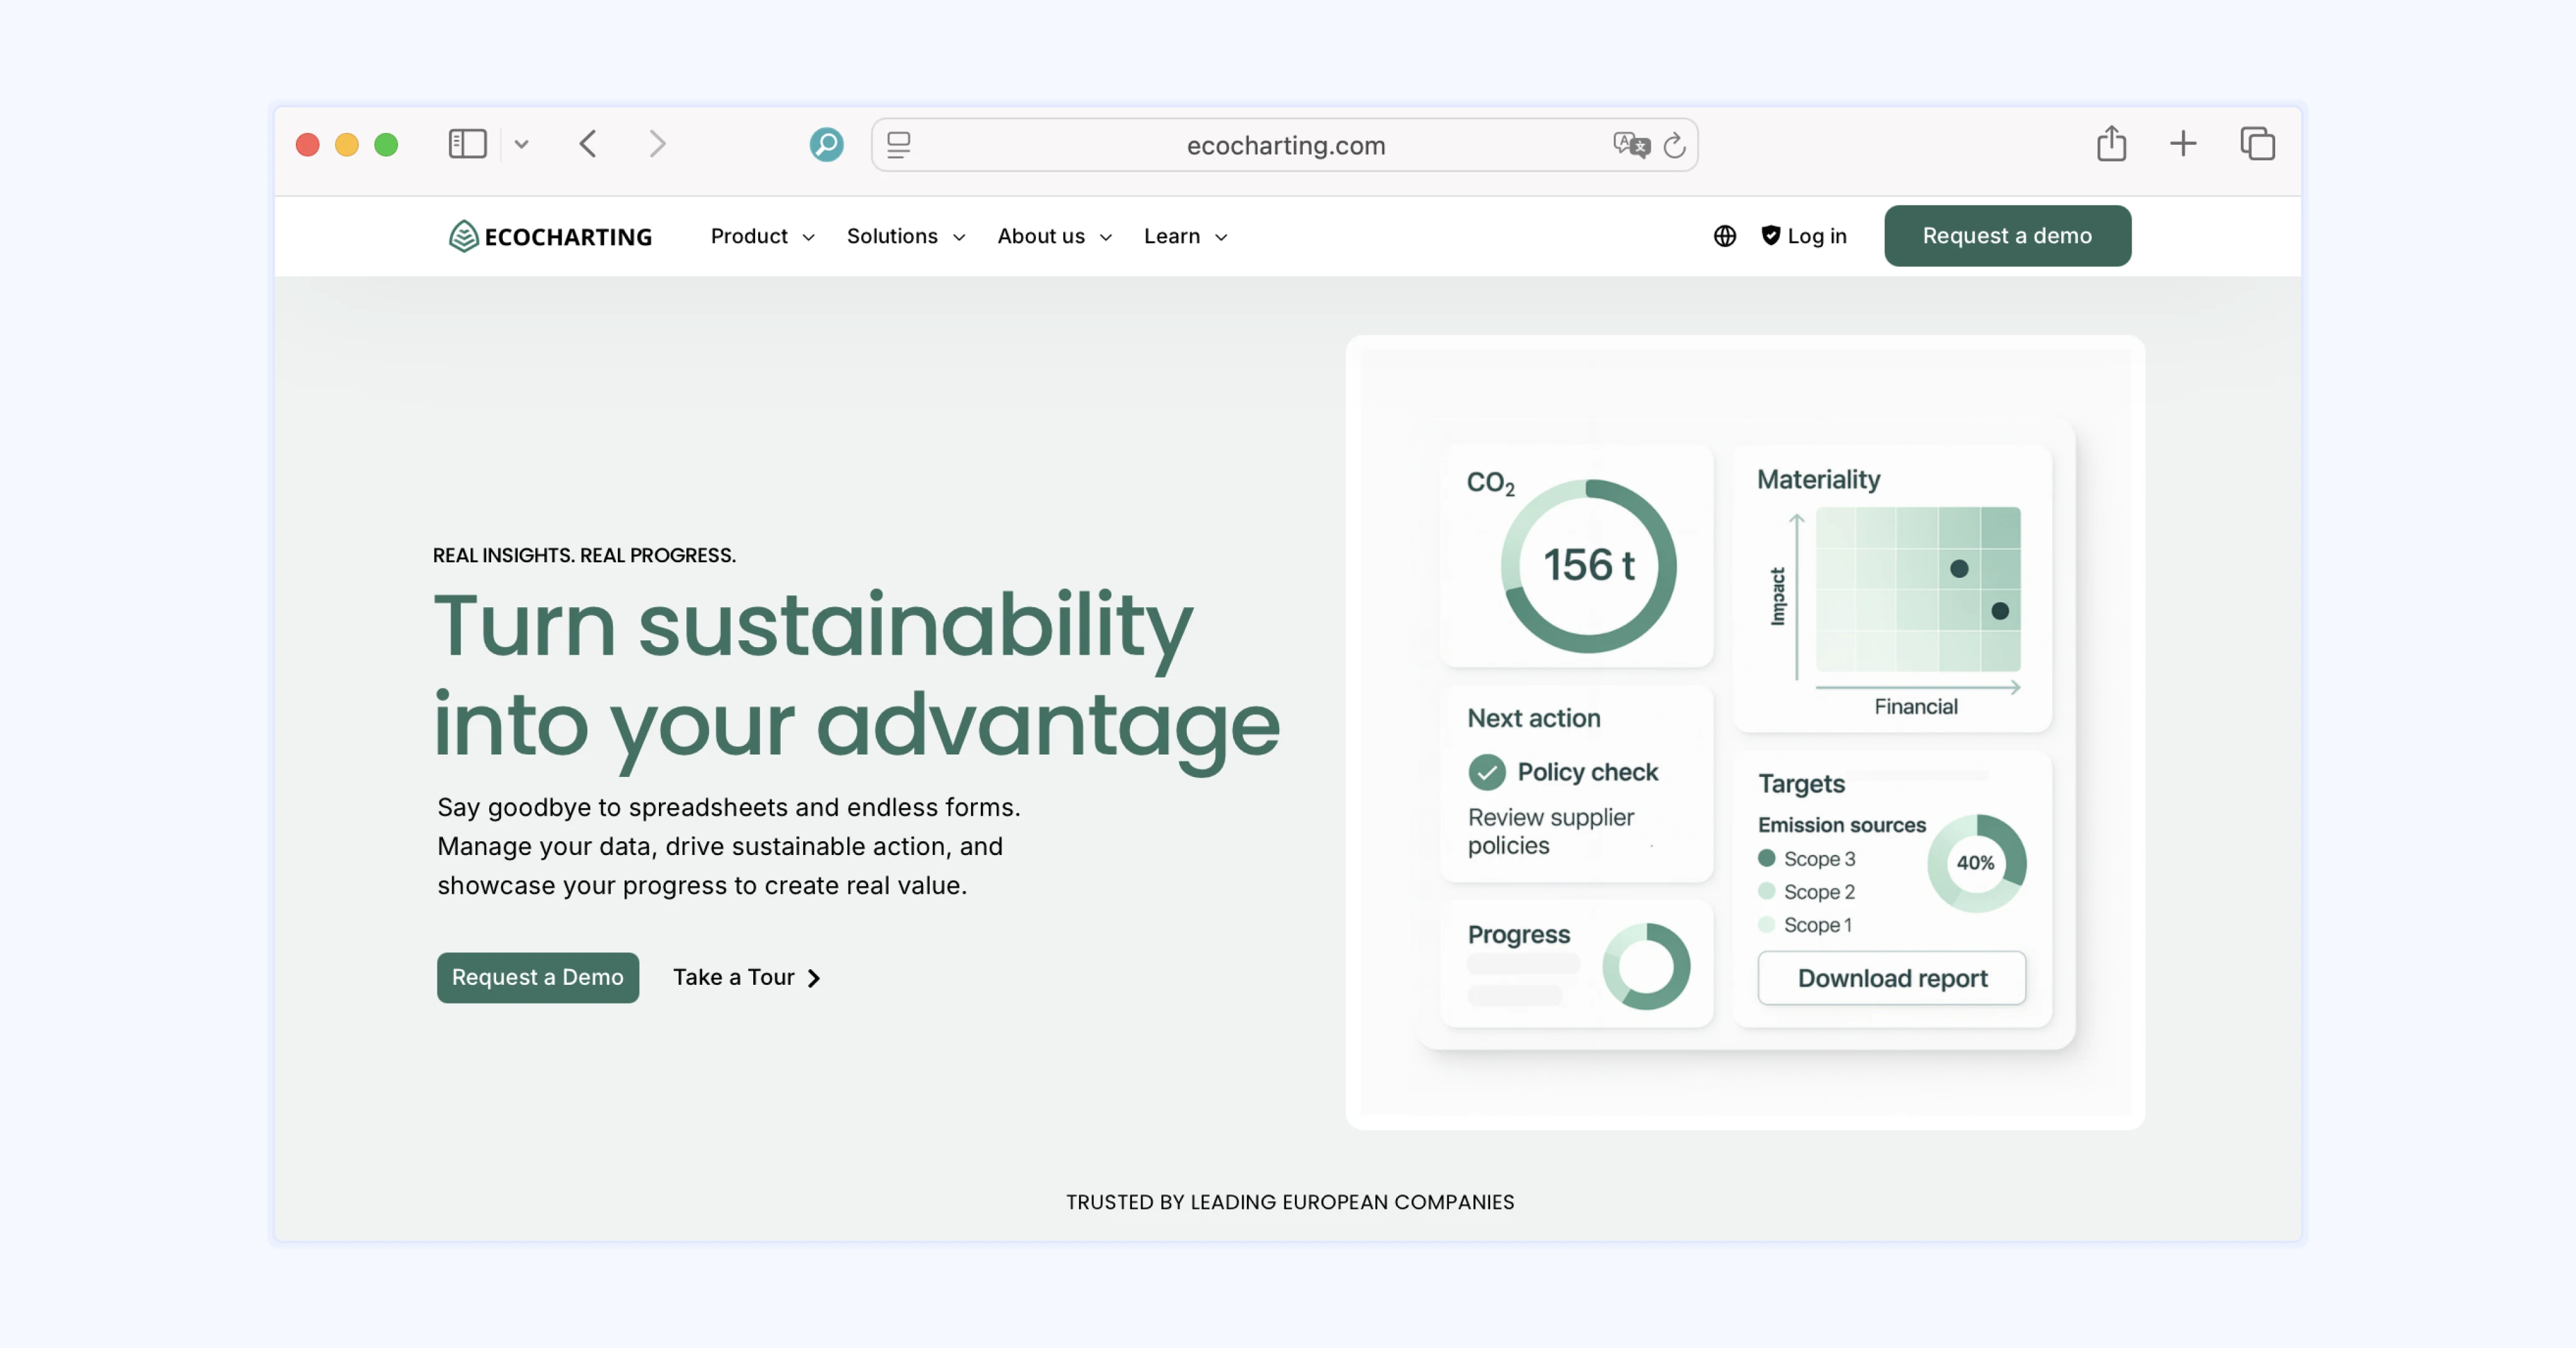Image resolution: width=2576 pixels, height=1348 pixels.
Task: Follow the Take a Tour link
Action: [x=746, y=977]
